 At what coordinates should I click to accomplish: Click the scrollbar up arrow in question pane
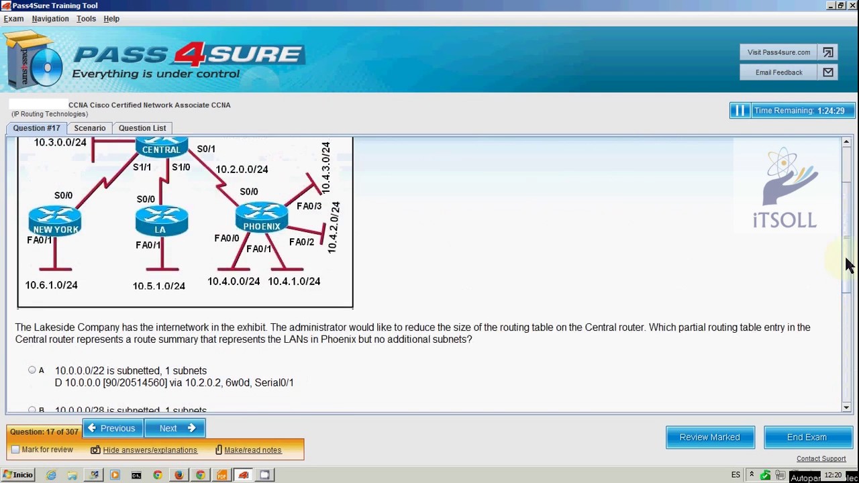click(846, 142)
